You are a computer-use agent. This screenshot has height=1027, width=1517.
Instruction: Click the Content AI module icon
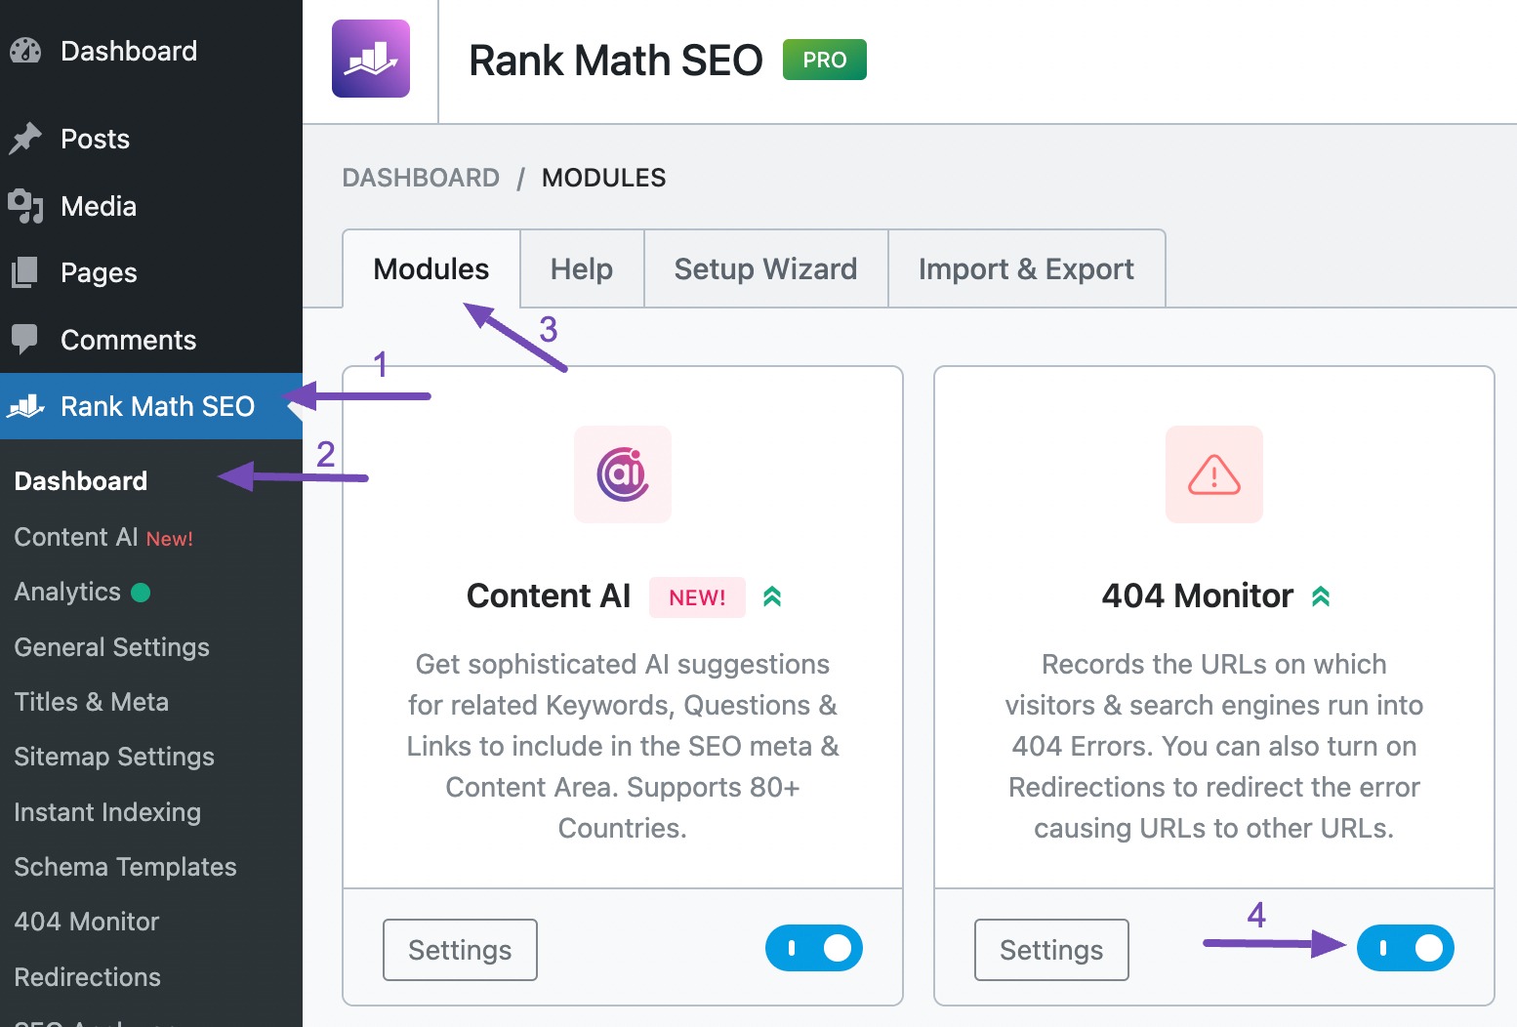[x=622, y=474]
